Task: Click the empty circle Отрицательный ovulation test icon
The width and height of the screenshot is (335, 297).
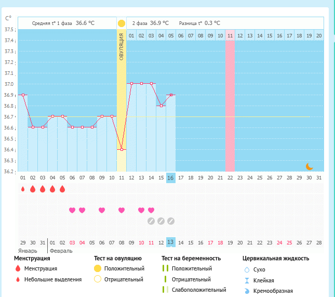Action: tap(97, 279)
